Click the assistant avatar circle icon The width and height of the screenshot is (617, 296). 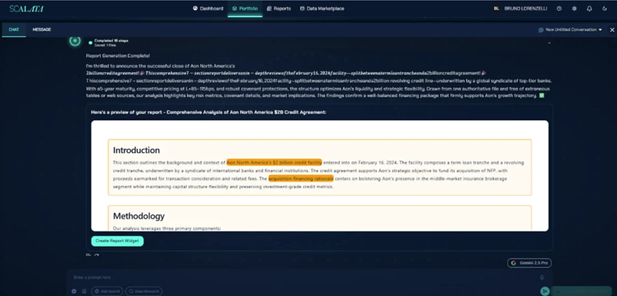click(x=75, y=40)
